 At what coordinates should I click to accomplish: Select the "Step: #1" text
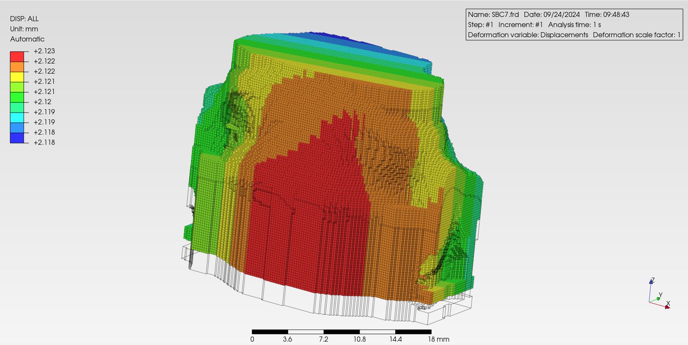(x=481, y=25)
